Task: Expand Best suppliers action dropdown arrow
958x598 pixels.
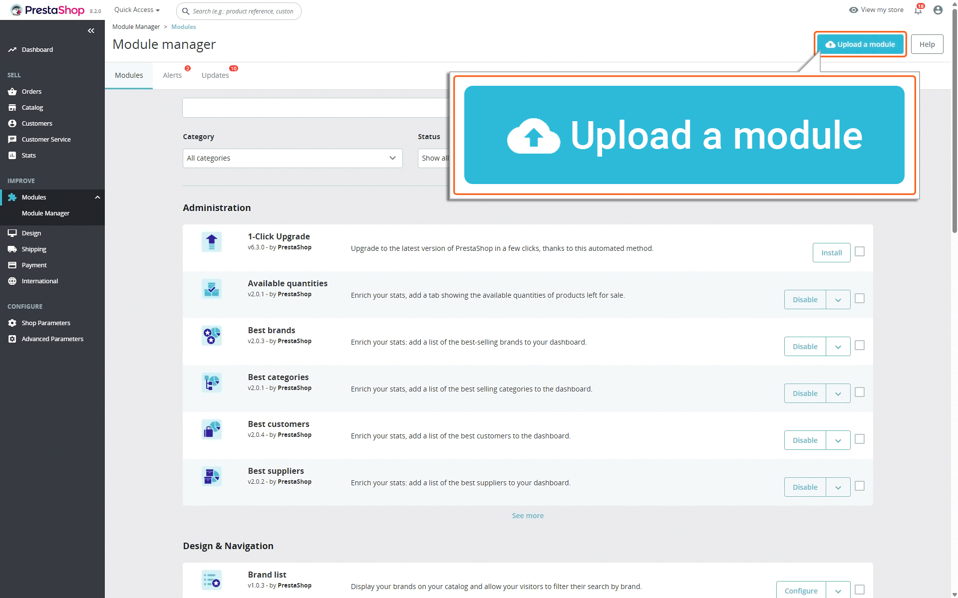Action: point(838,487)
